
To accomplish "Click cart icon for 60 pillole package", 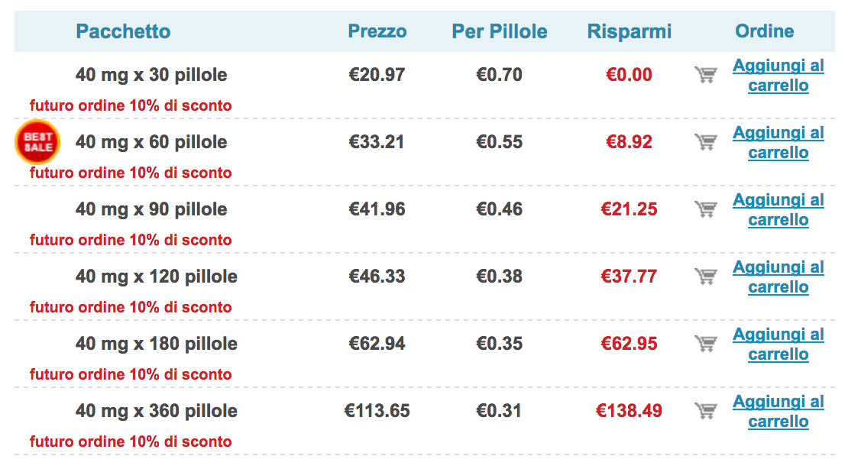I will (x=706, y=142).
